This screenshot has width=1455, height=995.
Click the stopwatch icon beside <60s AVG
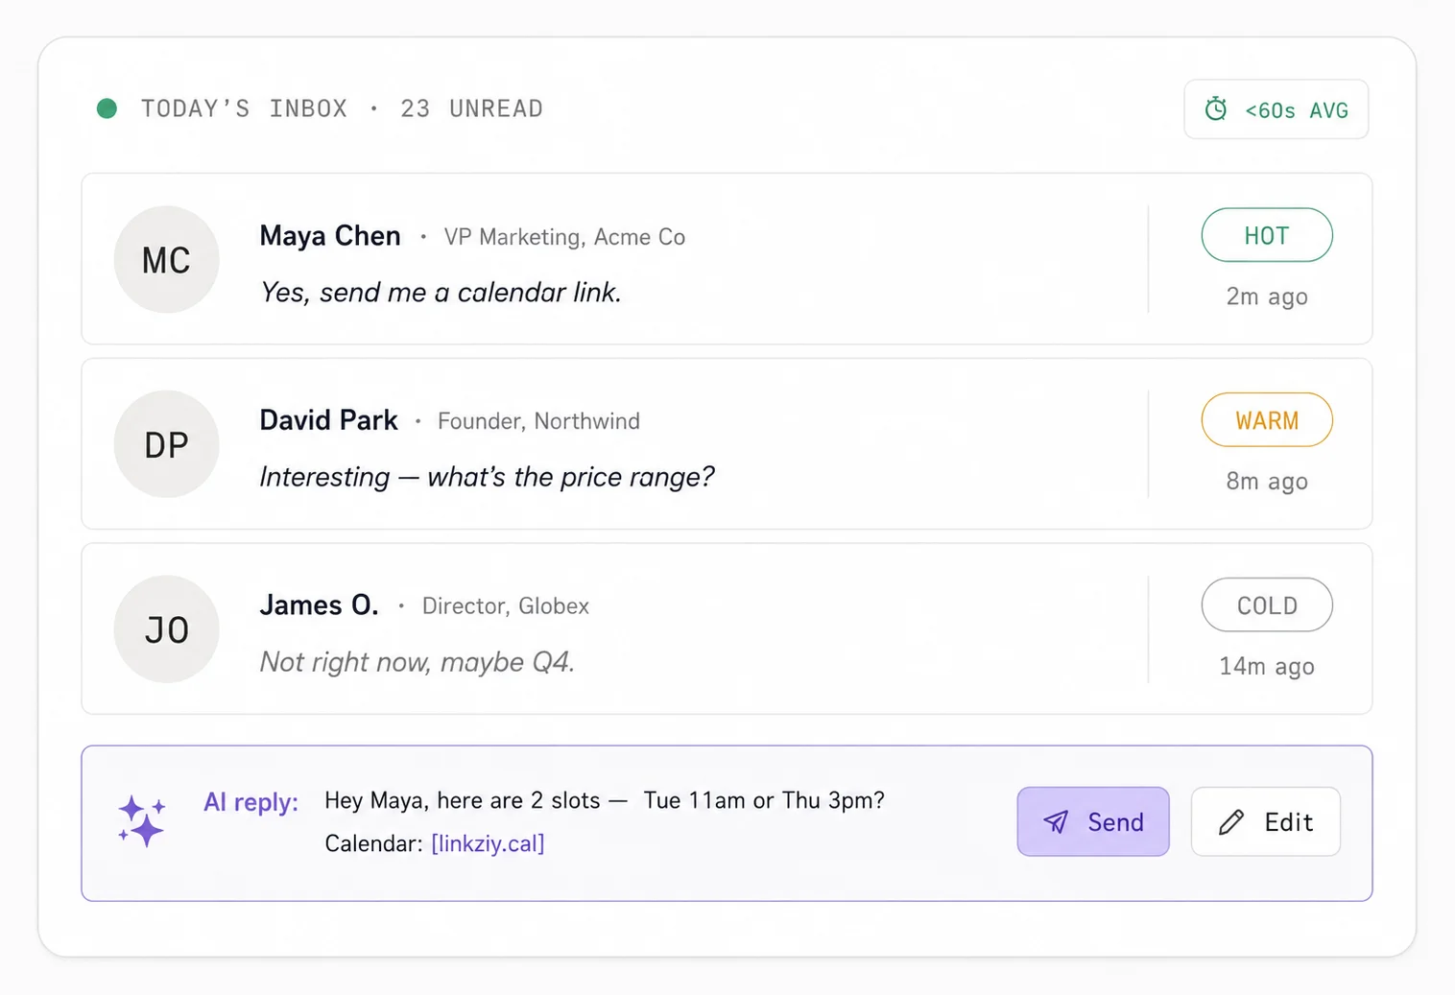pyautogui.click(x=1215, y=109)
